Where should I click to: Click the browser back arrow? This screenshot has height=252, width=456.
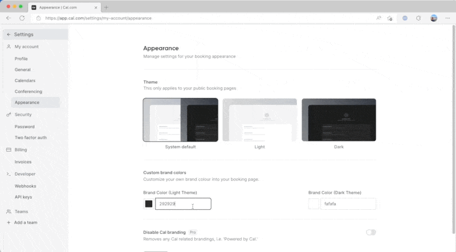9,18
